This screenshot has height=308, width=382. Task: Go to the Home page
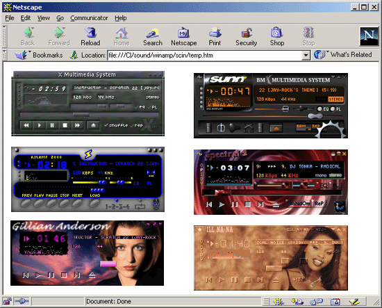point(122,36)
